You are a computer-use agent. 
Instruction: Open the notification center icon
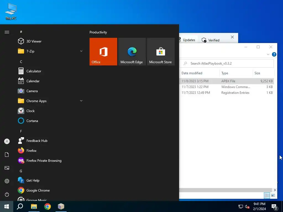point(274,207)
